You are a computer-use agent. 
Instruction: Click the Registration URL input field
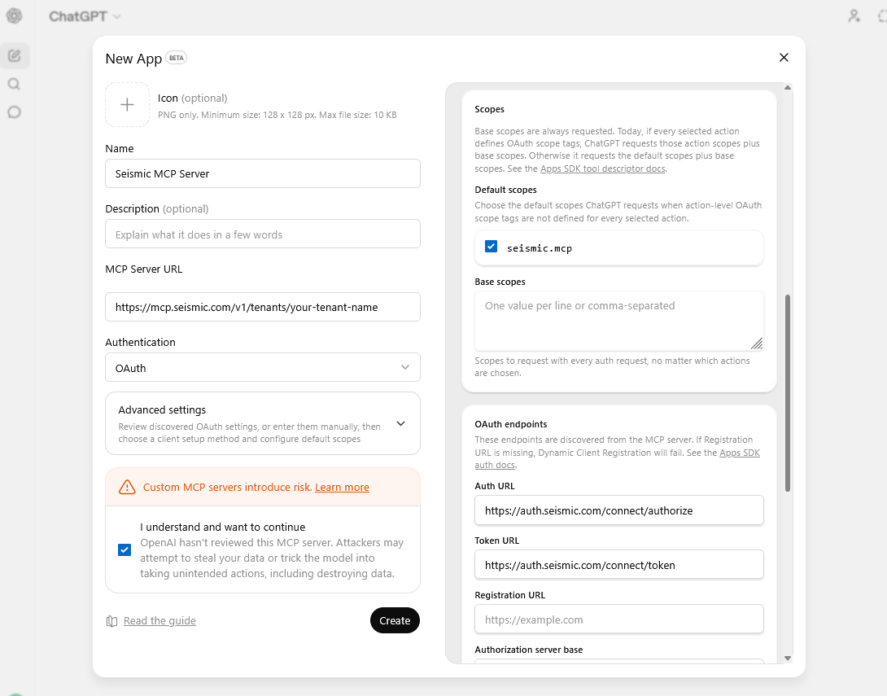[618, 619]
